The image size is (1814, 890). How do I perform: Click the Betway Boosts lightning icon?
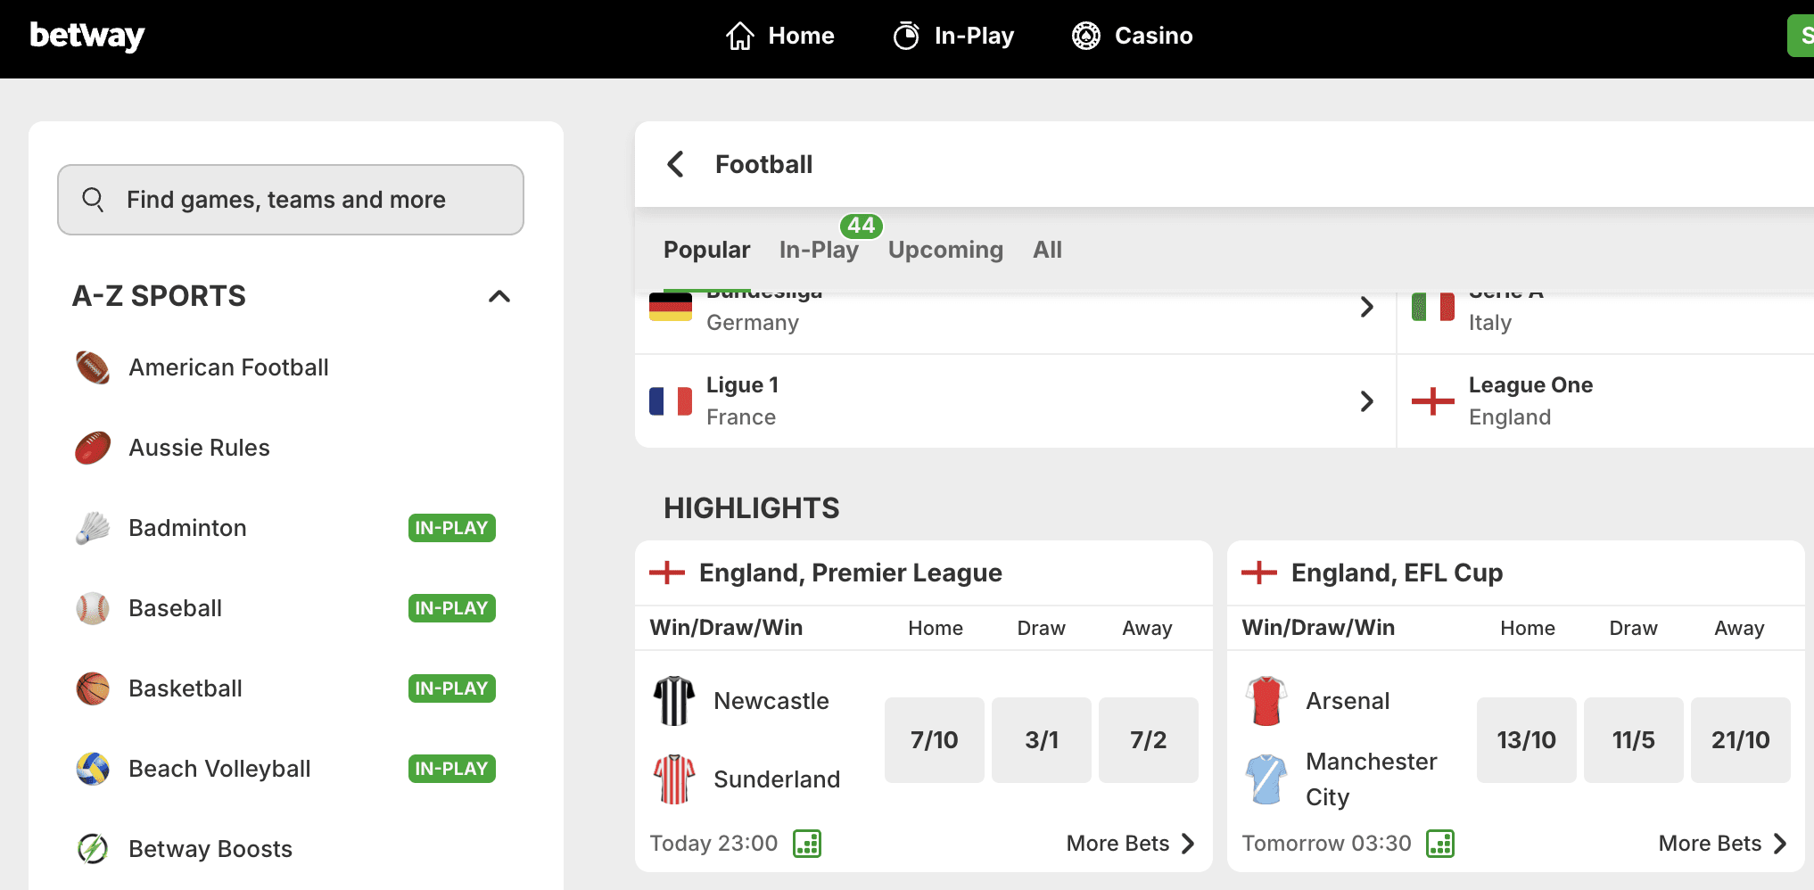coord(92,849)
